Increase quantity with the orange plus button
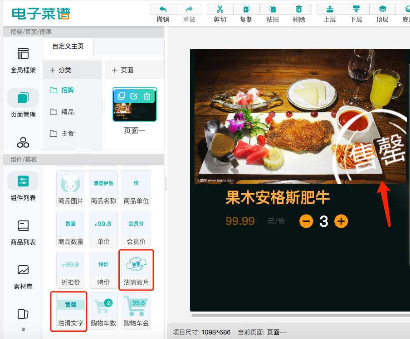The width and height of the screenshot is (410, 339). pos(341,221)
